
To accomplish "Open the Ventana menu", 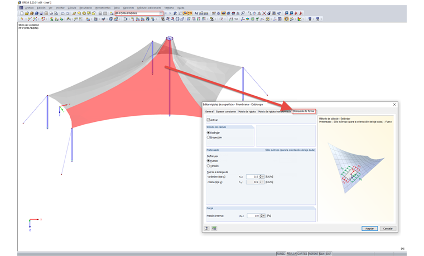I will [x=169, y=8].
